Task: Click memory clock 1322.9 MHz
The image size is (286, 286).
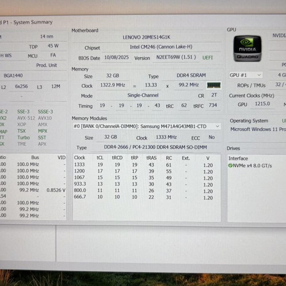Action: (113, 85)
